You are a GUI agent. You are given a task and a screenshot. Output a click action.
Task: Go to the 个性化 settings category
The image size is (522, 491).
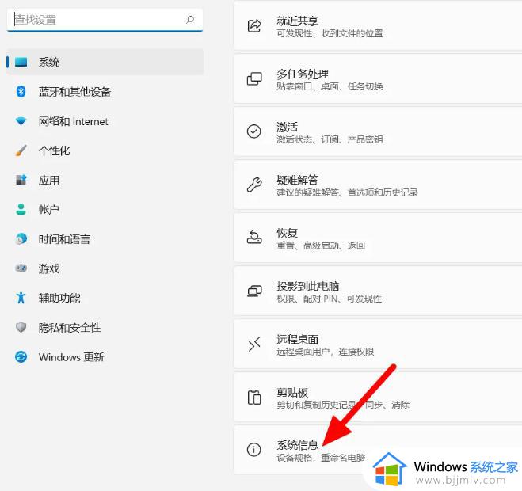coord(105,150)
